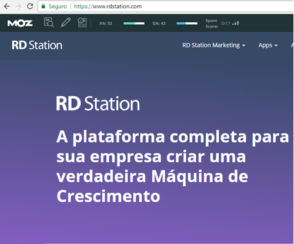Click the Spam Score signal bars icon
The width and height of the screenshot is (294, 244).
[x=236, y=23]
